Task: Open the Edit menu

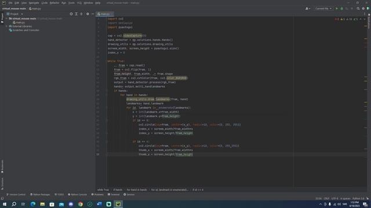Action: pyautogui.click(x=17, y=3)
